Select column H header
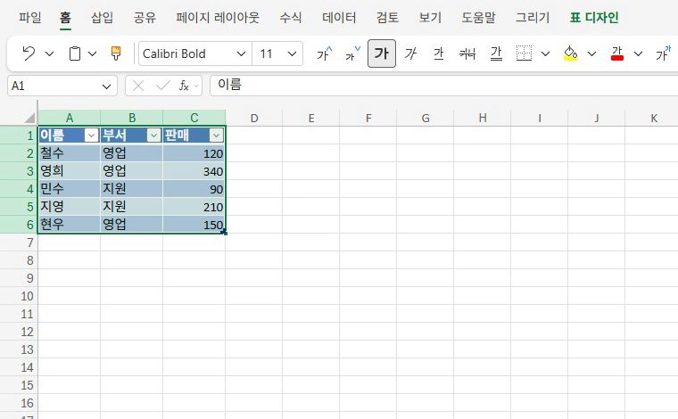The image size is (678, 419). 482,118
